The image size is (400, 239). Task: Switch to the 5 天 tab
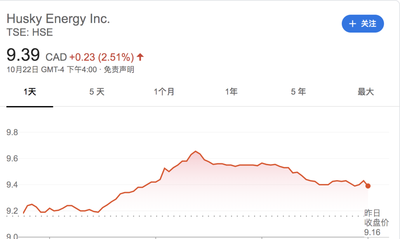[x=97, y=92]
